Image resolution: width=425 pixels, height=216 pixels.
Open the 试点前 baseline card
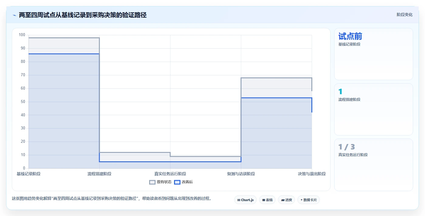click(374, 54)
